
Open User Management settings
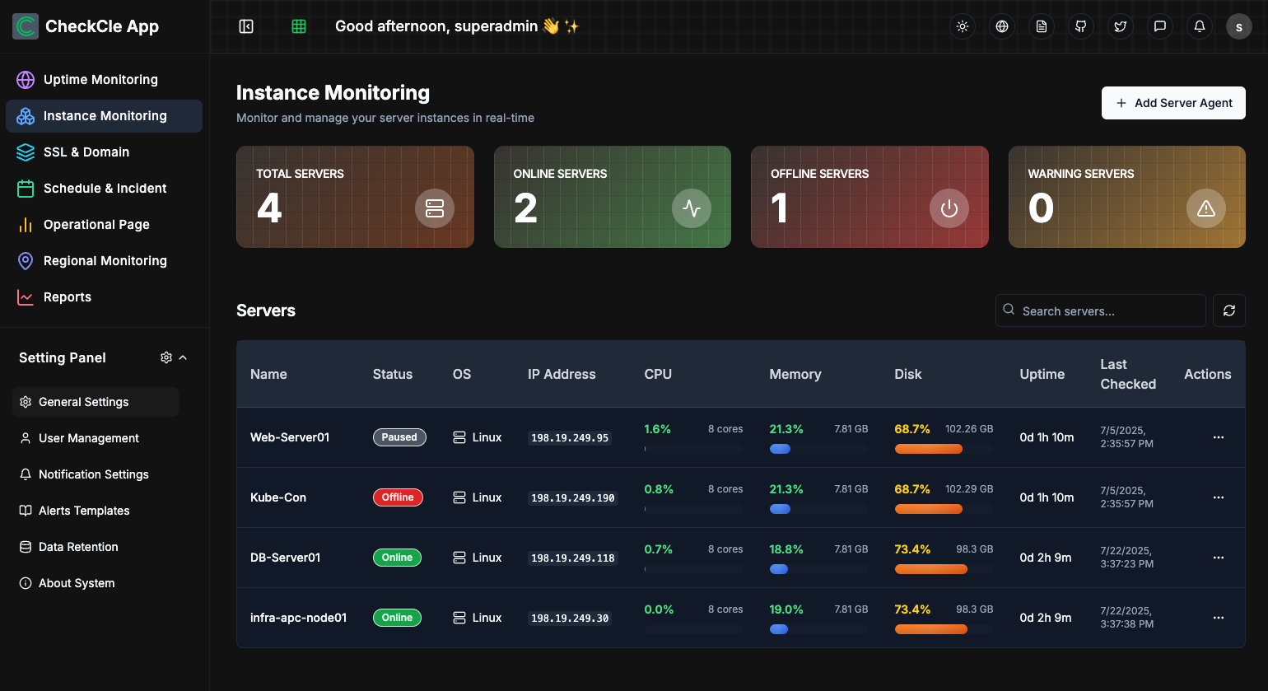[89, 438]
